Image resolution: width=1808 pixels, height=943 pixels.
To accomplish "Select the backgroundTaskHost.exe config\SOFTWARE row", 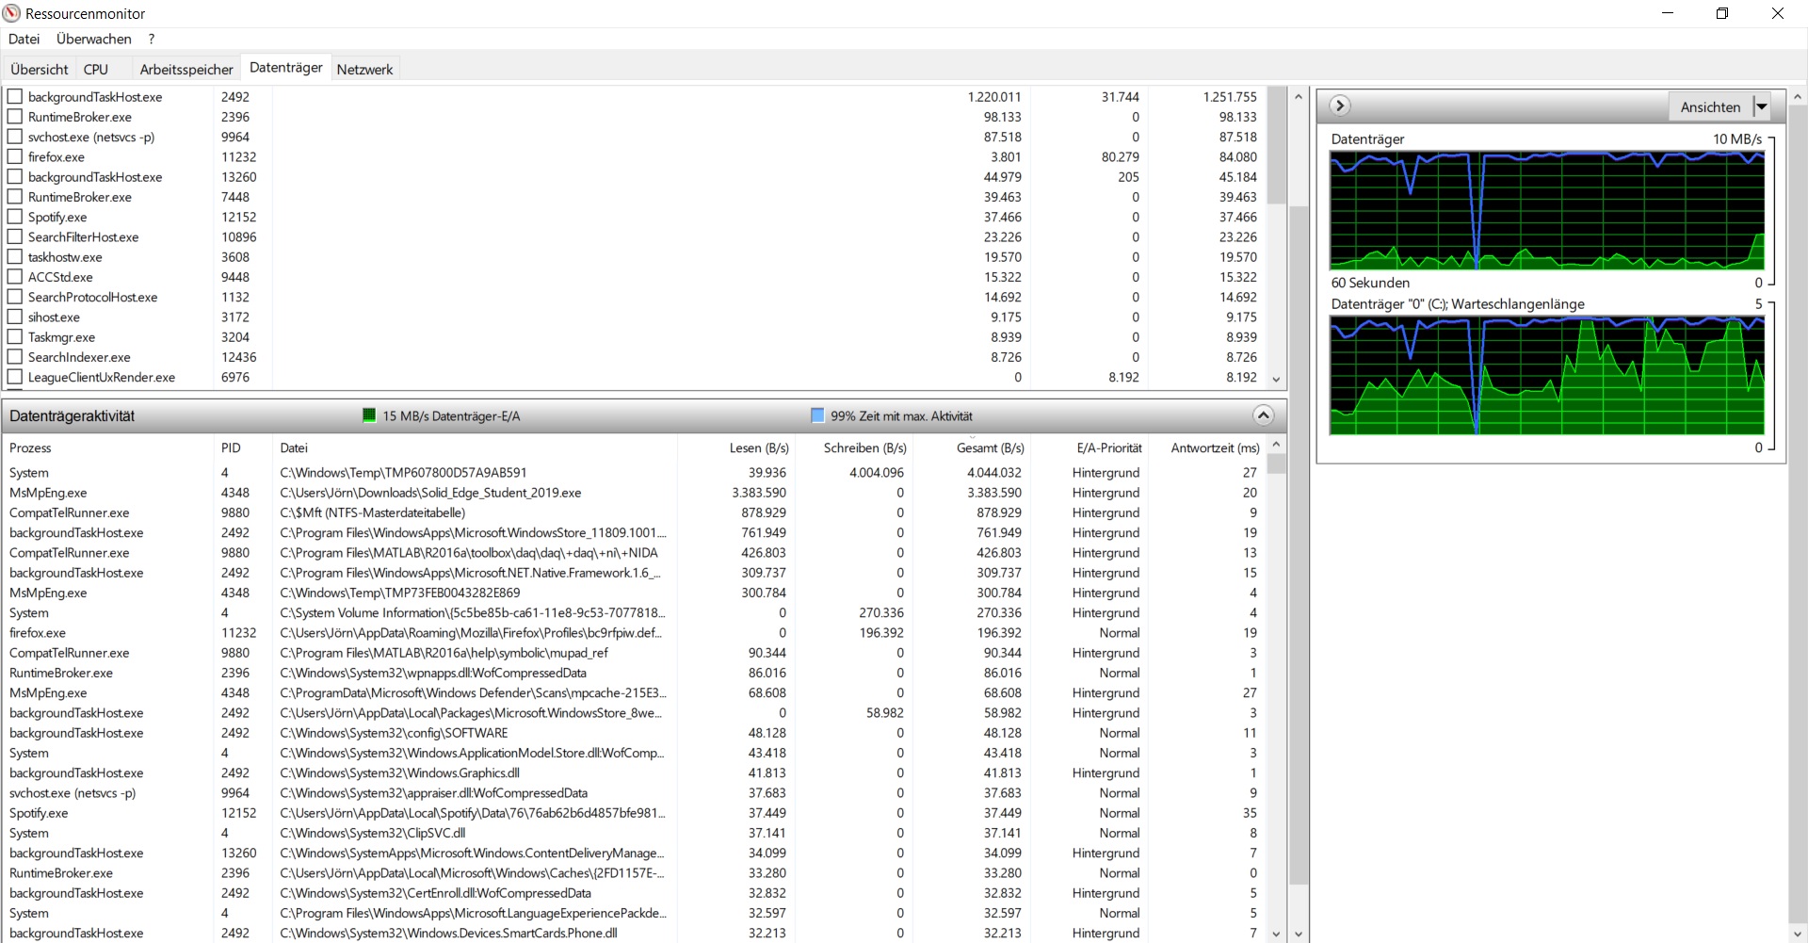I will click(x=634, y=733).
